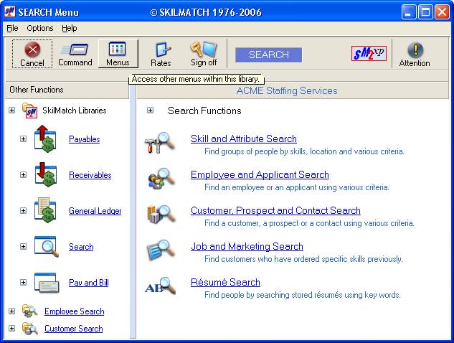Image resolution: width=454 pixels, height=343 pixels.
Task: Expand the Receivables tree node
Action: 23,174
